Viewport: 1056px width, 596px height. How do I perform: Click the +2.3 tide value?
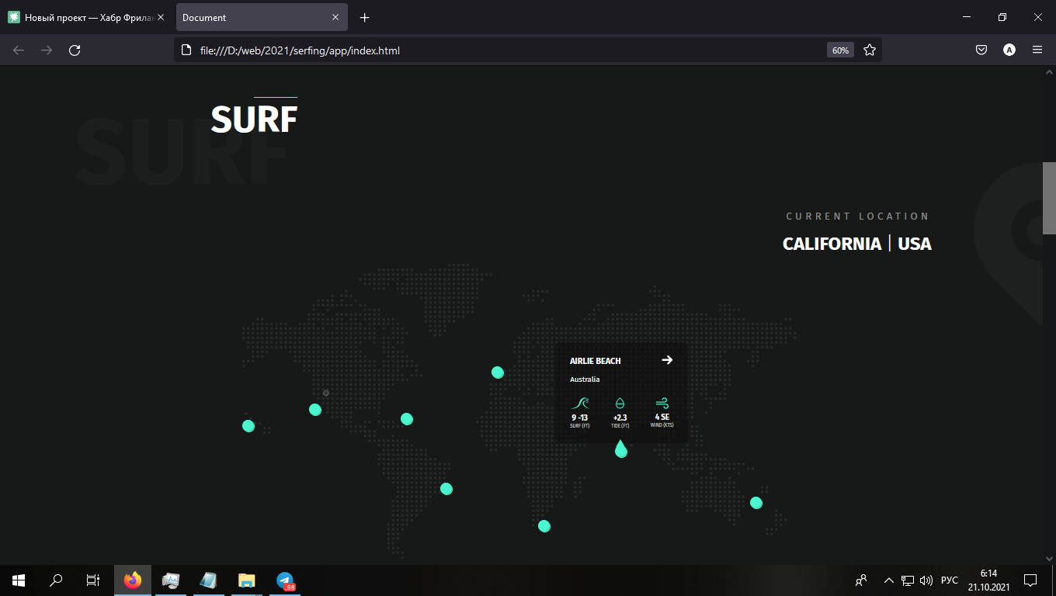[620, 418]
